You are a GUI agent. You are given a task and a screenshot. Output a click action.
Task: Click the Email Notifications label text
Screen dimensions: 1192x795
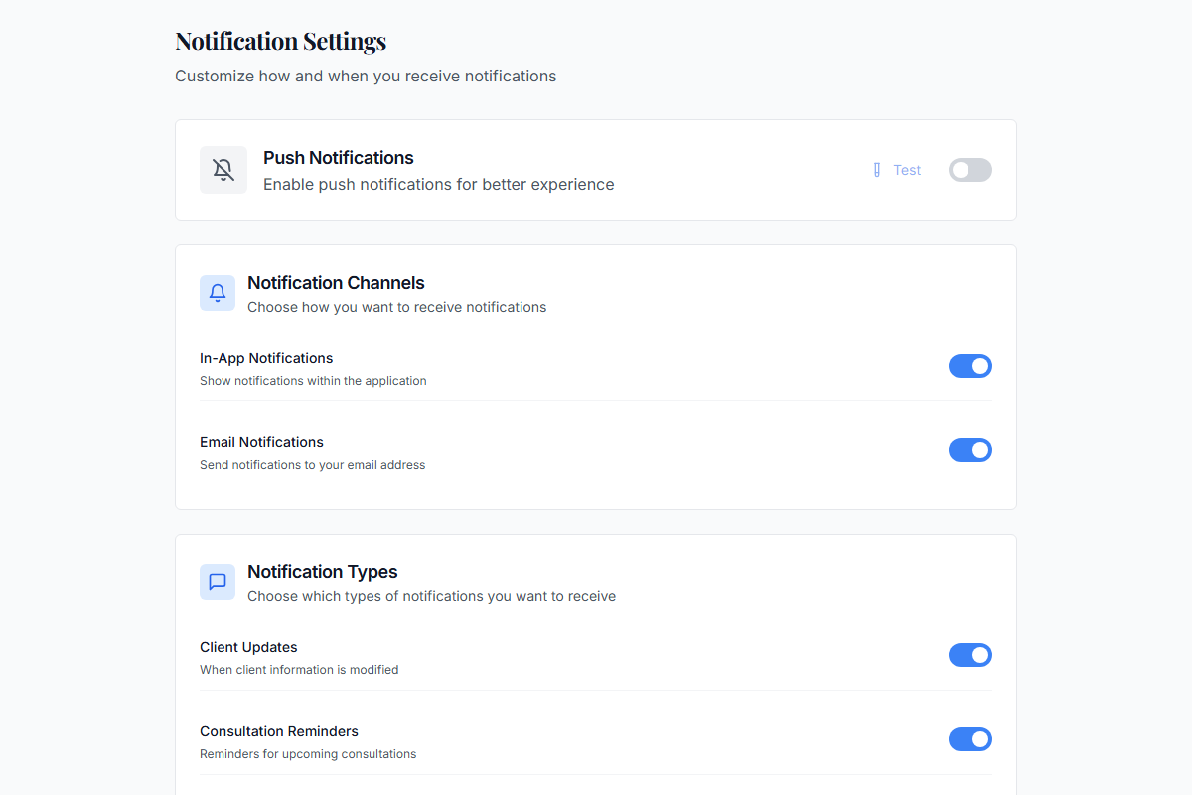pos(261,442)
